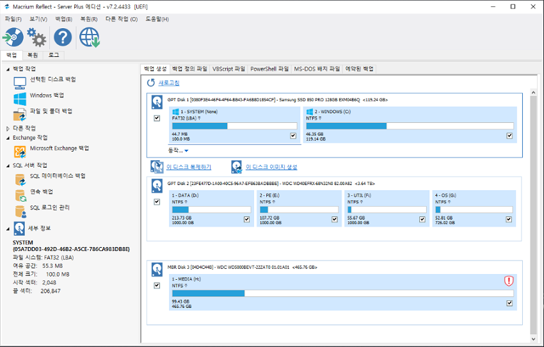Click the 선택된 디스크 백업 monitor icon
This screenshot has width=544, height=347.
click(20, 83)
